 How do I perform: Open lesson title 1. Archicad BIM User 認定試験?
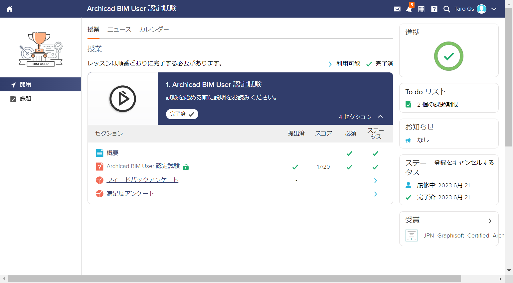pyautogui.click(x=214, y=85)
